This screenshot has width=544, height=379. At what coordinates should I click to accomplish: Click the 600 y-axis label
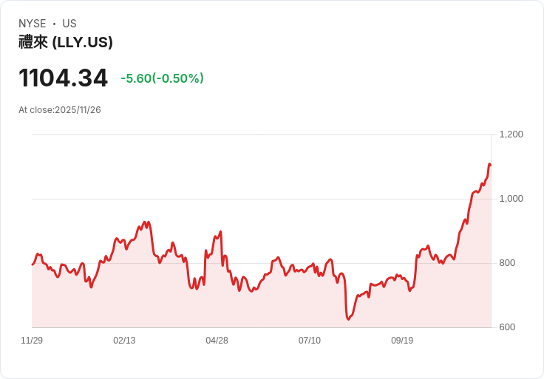pyautogui.click(x=508, y=327)
